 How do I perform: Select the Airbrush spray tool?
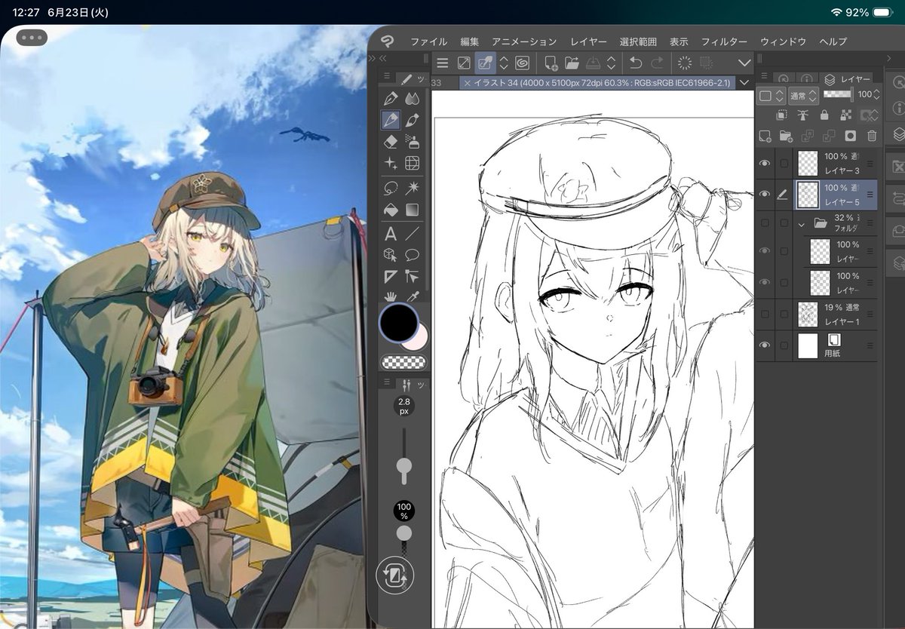(412, 142)
